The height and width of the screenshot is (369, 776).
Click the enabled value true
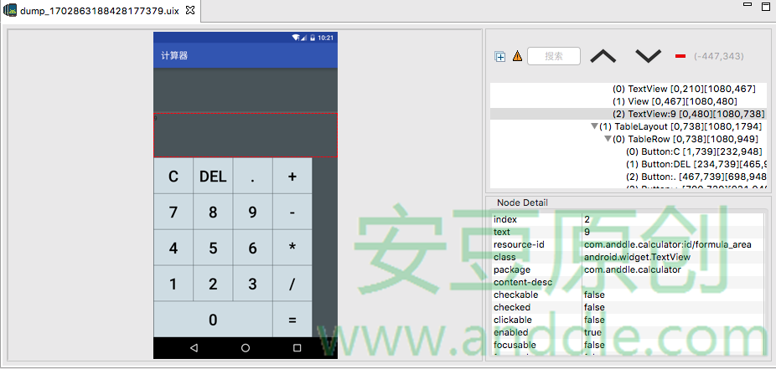[x=592, y=332]
